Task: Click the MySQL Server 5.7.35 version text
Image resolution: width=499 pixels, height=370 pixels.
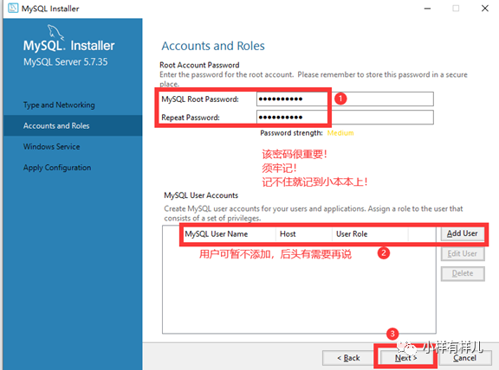Action: (x=66, y=61)
